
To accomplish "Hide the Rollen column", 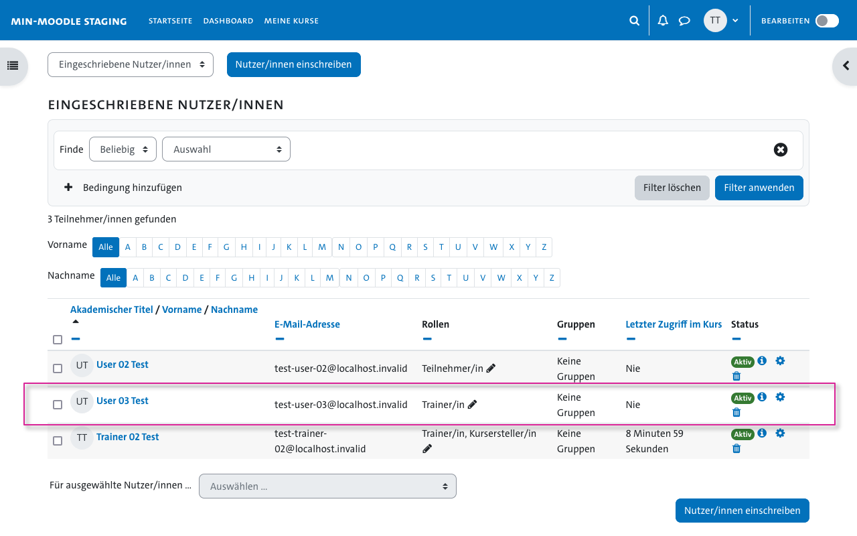I will pyautogui.click(x=426, y=338).
